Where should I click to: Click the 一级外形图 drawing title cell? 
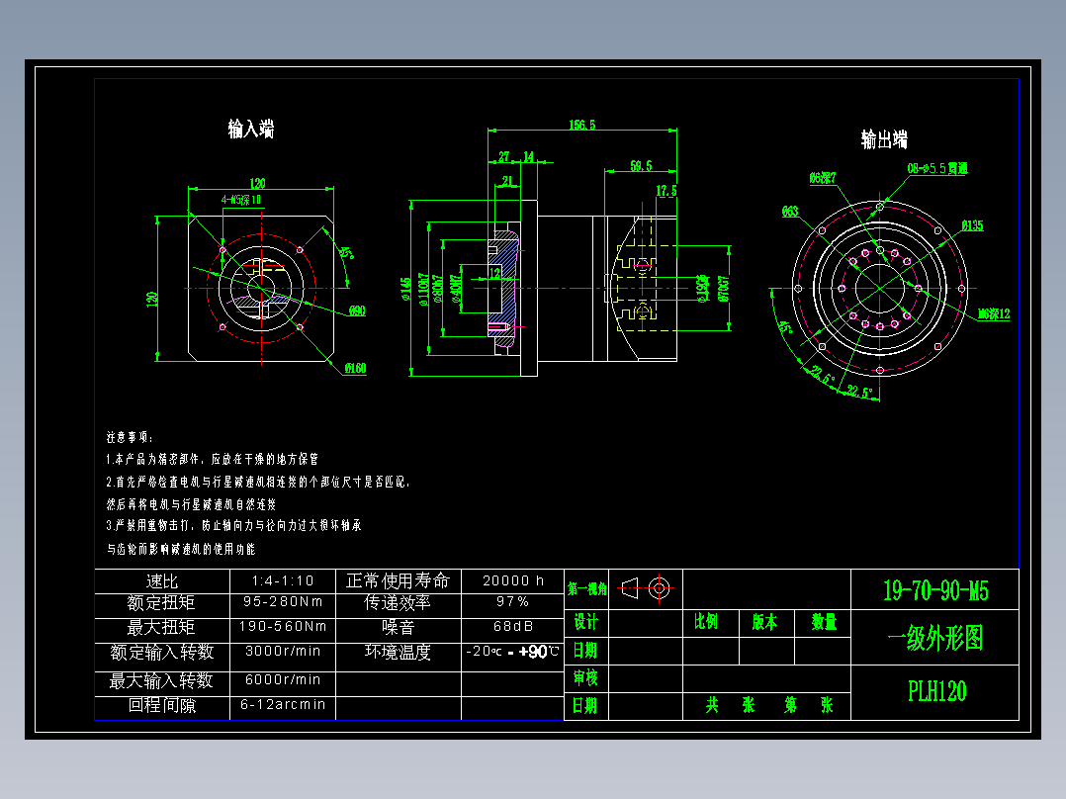936,638
